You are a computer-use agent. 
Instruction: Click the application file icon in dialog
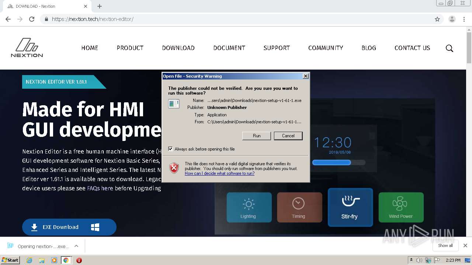(x=174, y=104)
